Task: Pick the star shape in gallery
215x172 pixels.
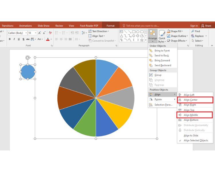Action: pyautogui.click(x=142, y=40)
